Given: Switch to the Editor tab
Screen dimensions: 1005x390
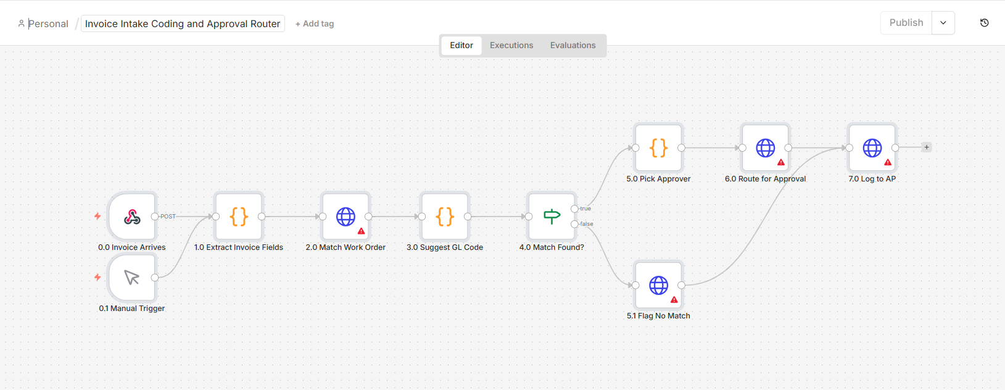Looking at the screenshot, I should (x=461, y=45).
